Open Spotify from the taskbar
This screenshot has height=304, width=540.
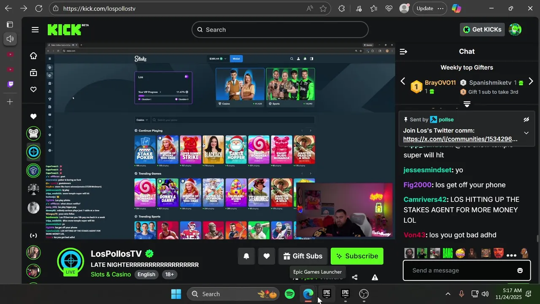(x=290, y=294)
